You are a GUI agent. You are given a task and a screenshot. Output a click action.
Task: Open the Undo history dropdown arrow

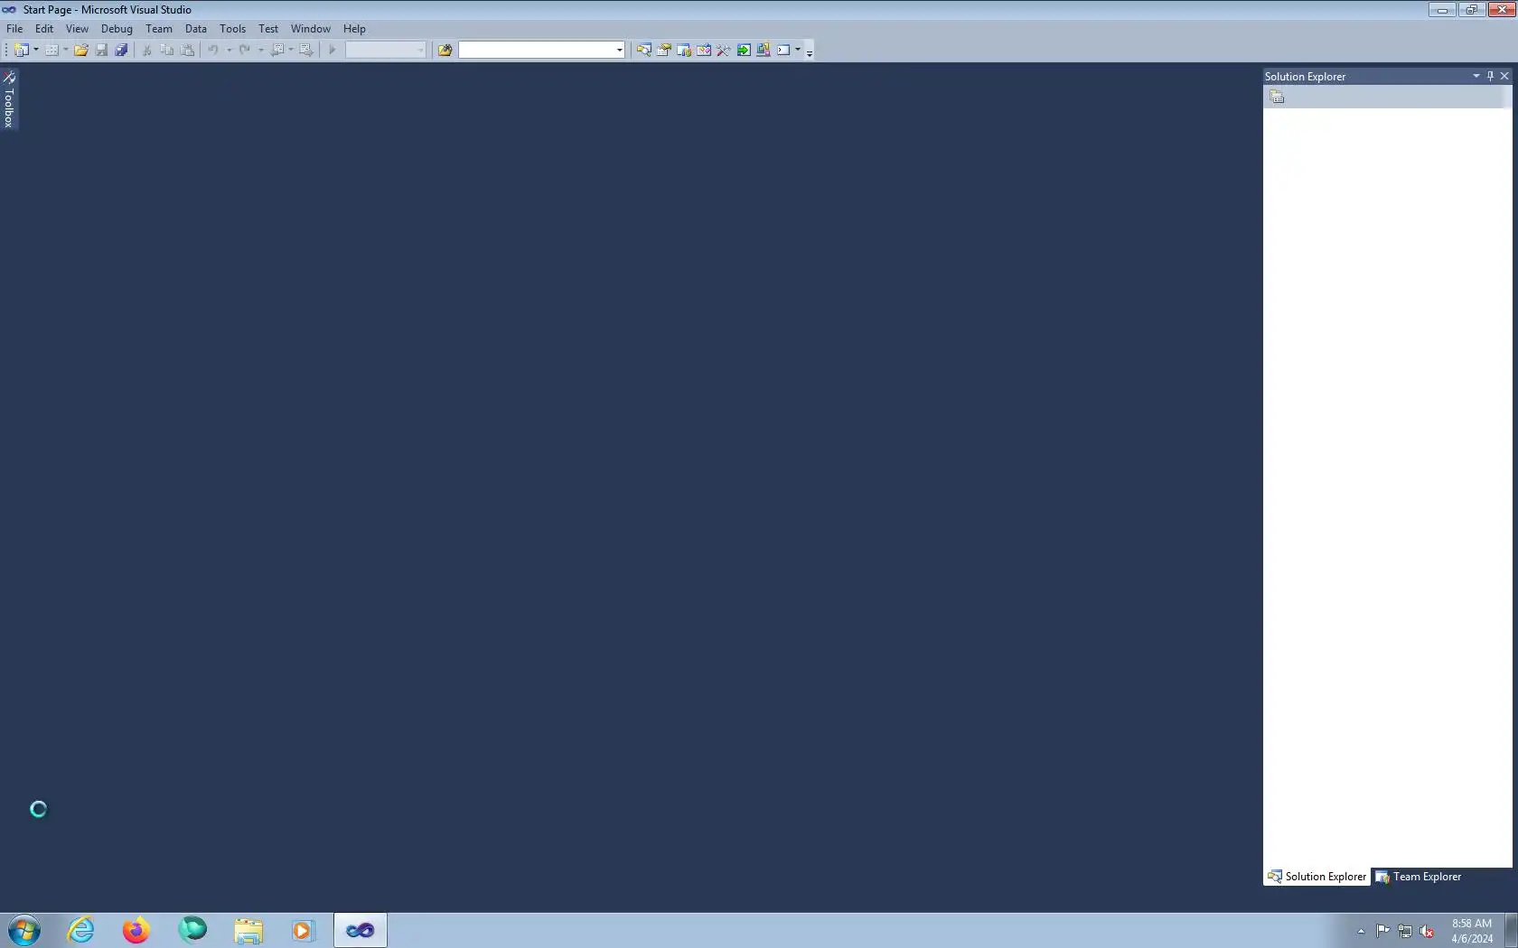(229, 51)
